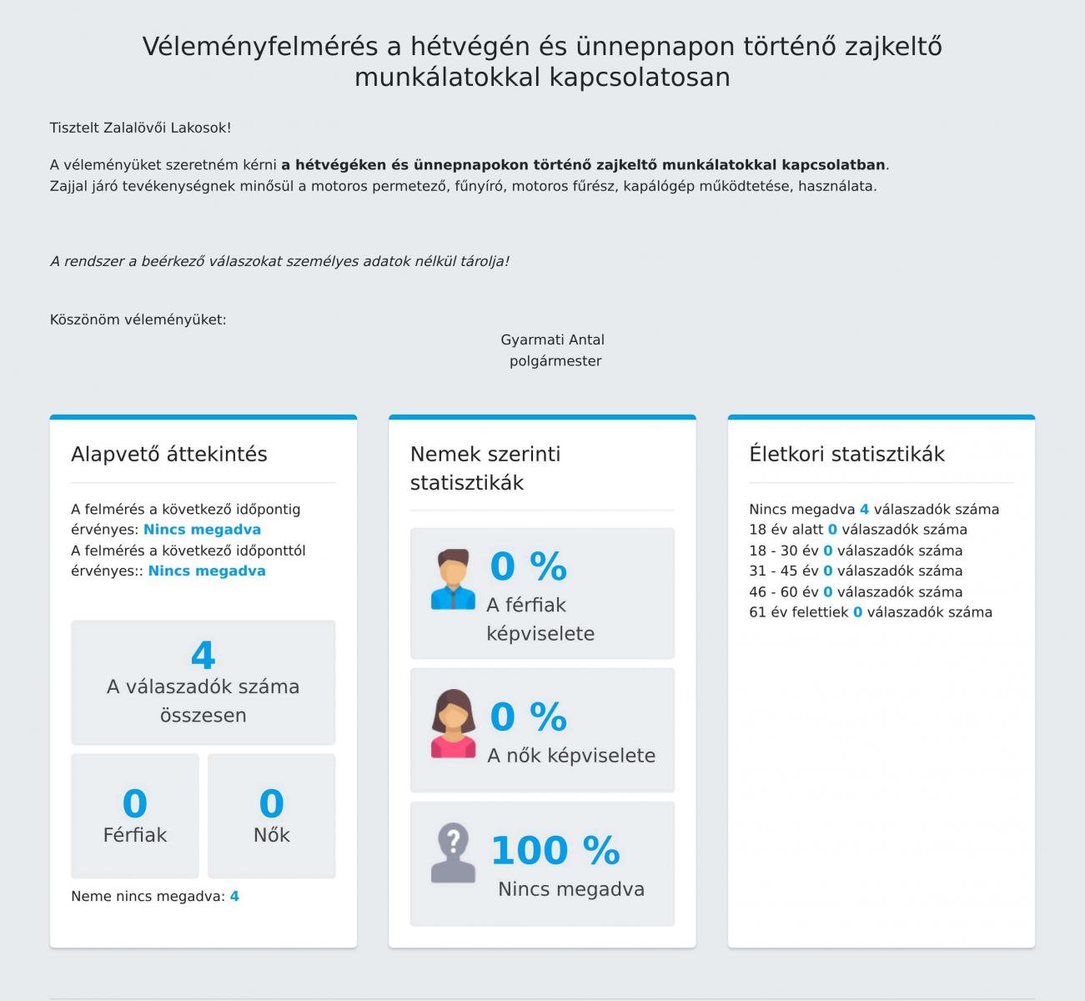Click the 'Életkori statisztikák' card heading
This screenshot has height=1001, width=1085.
point(846,455)
